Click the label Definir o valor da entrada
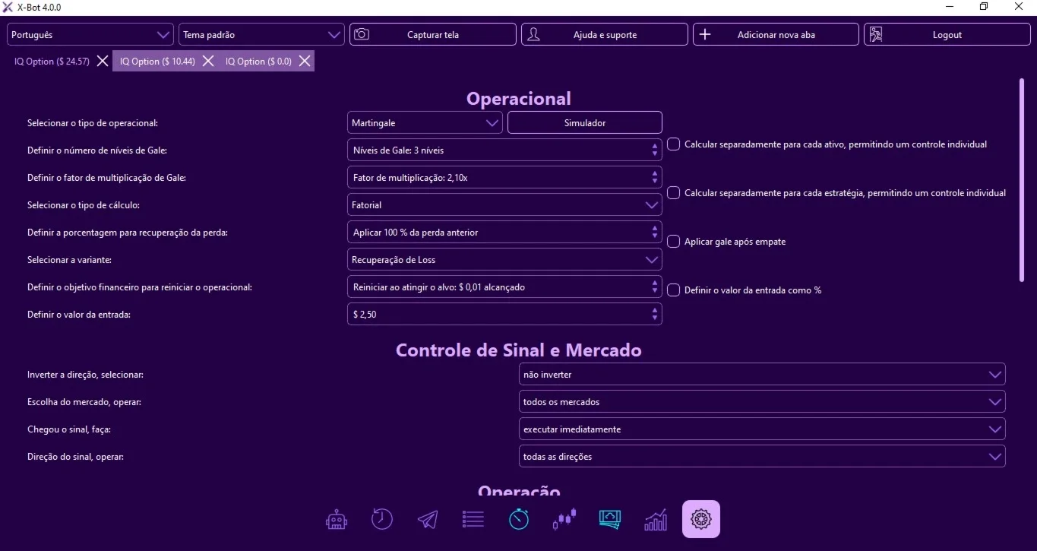This screenshot has width=1037, height=551. pos(79,315)
